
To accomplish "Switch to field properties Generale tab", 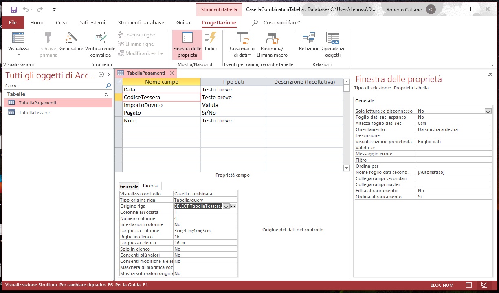I will pos(129,186).
